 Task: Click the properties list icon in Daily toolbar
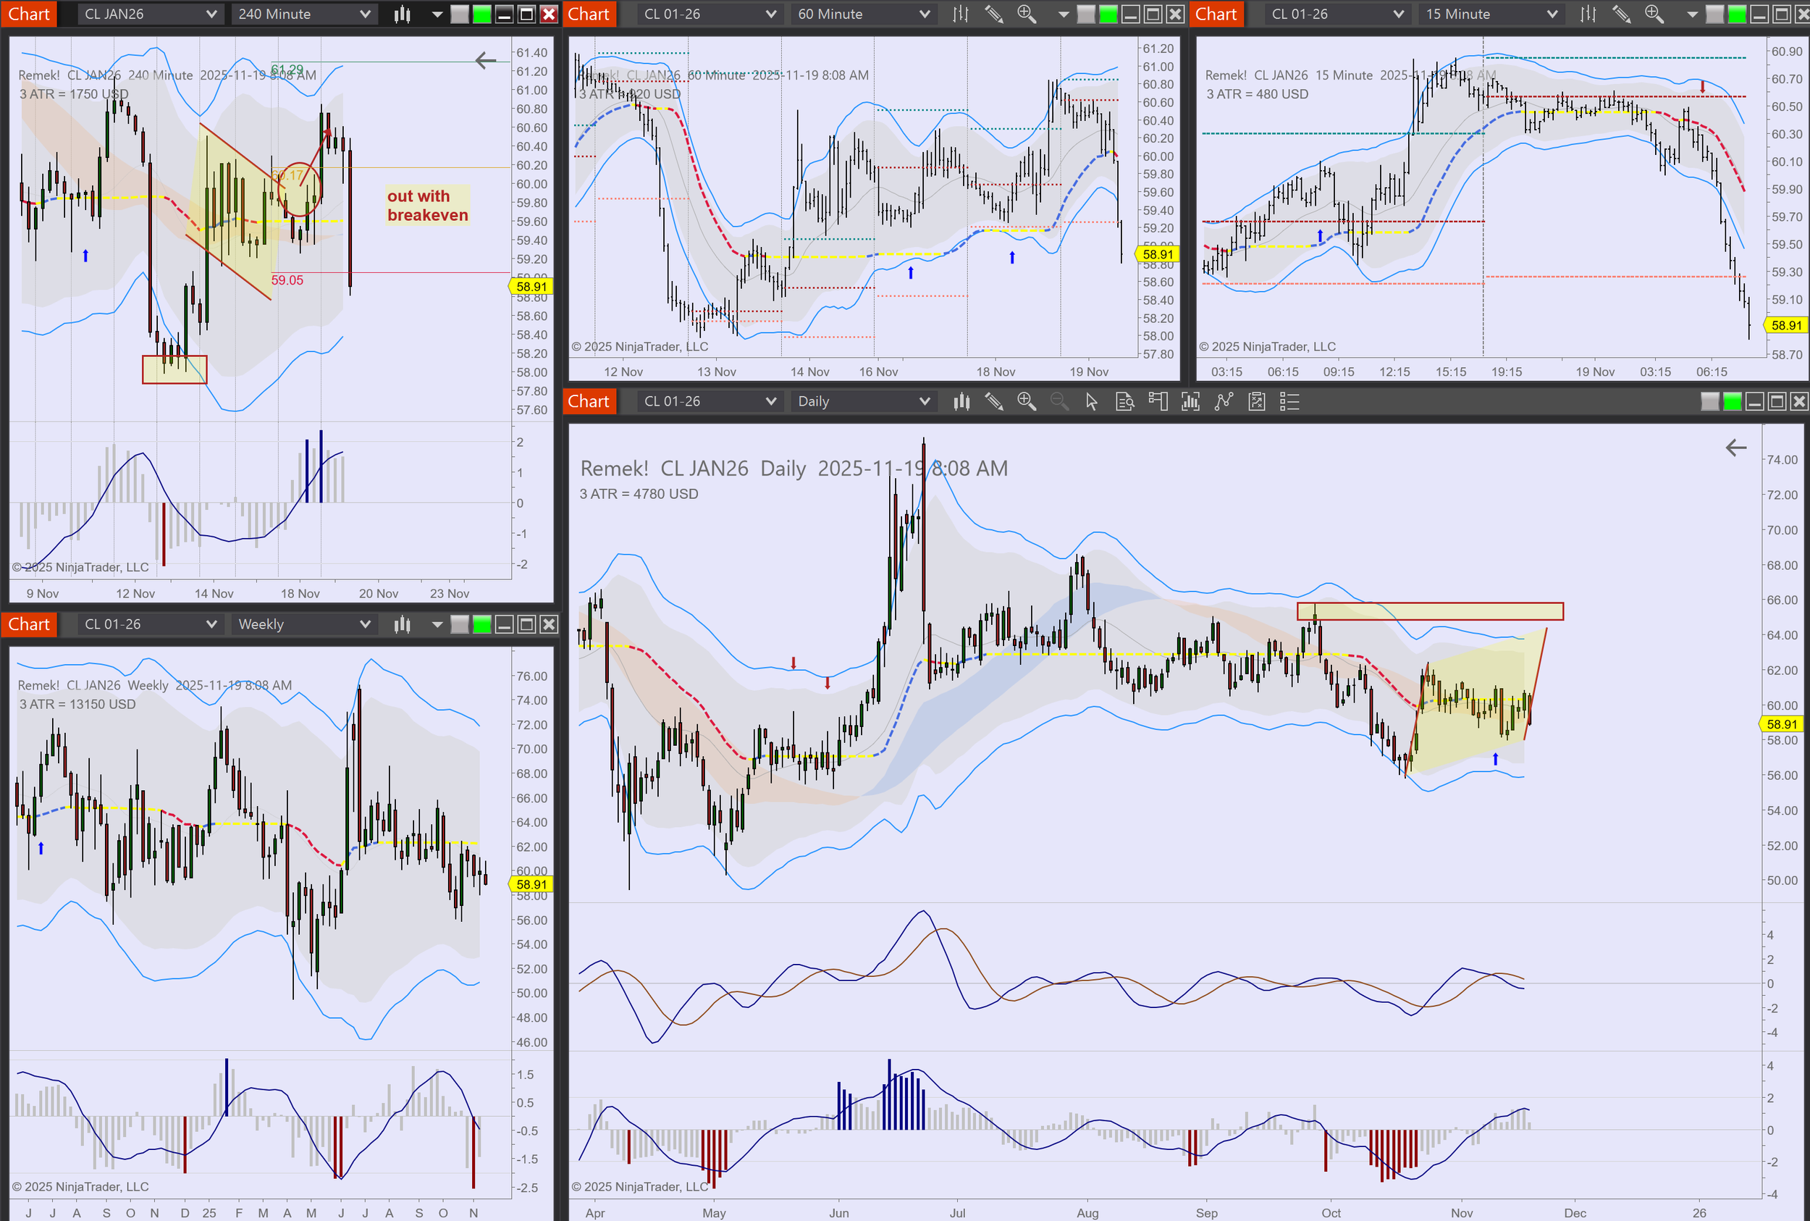click(x=1289, y=401)
